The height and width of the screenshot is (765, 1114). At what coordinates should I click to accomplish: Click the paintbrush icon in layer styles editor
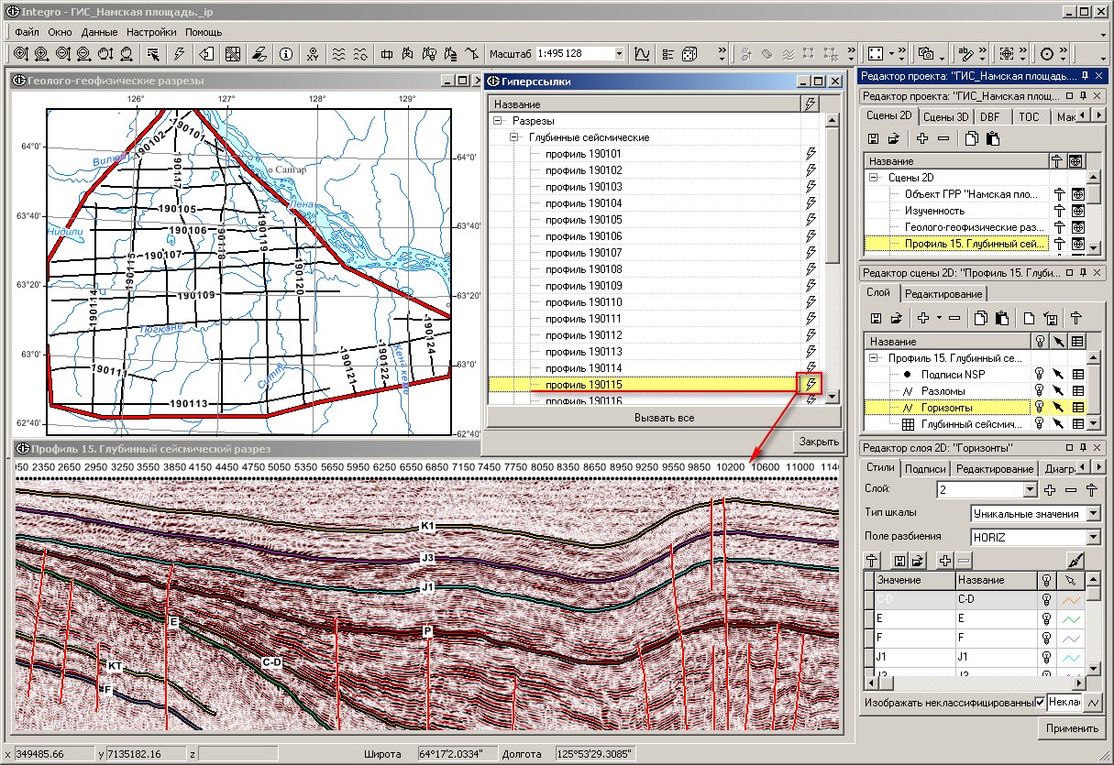coord(1075,560)
